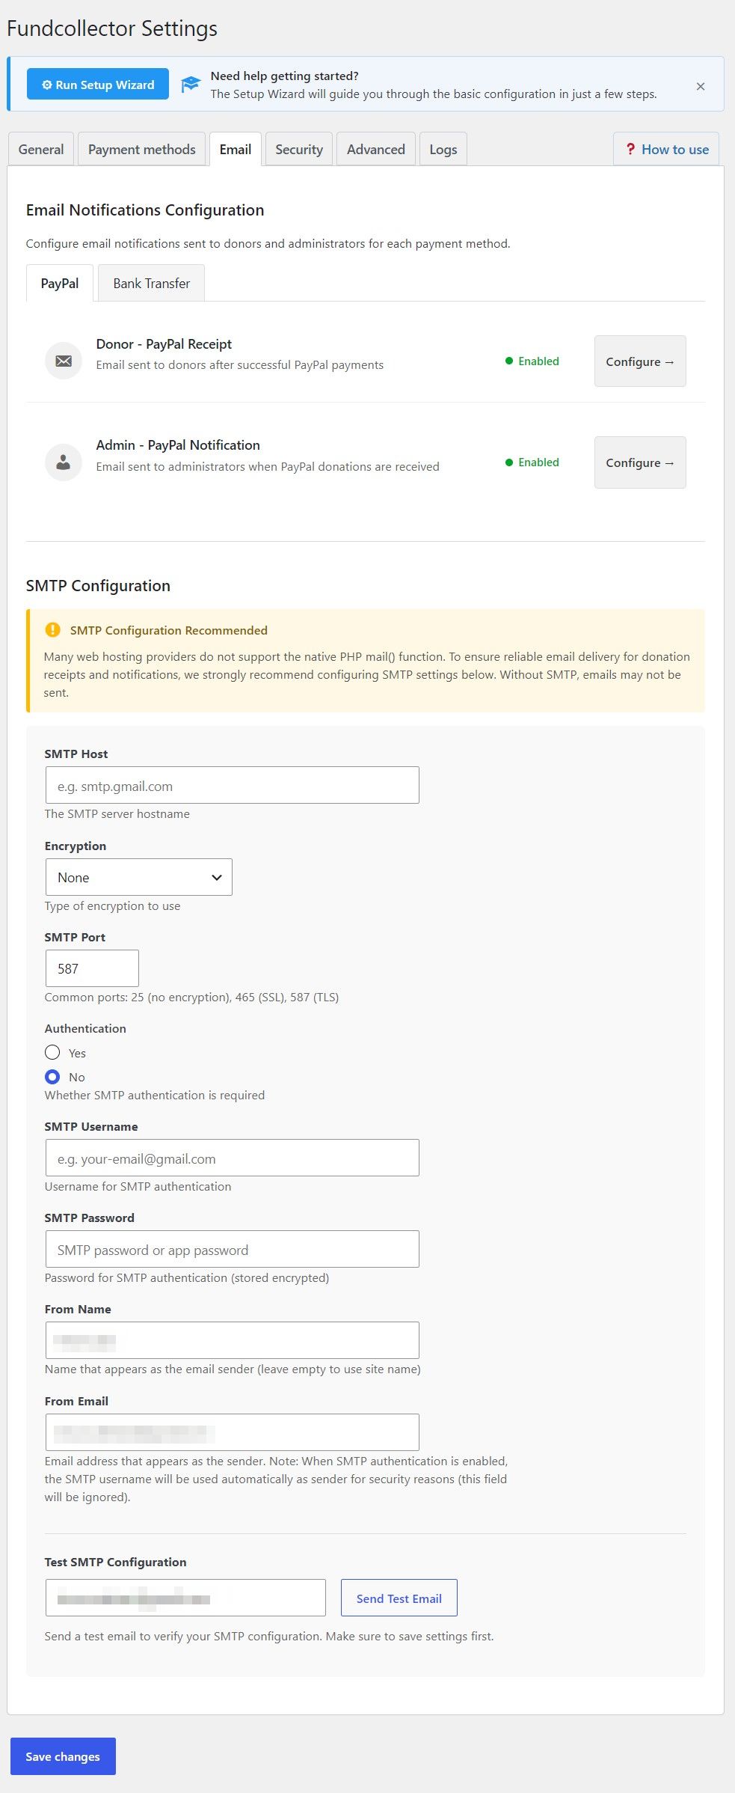
Task: Select the PayPal notifications sub-tab
Action: point(60,283)
